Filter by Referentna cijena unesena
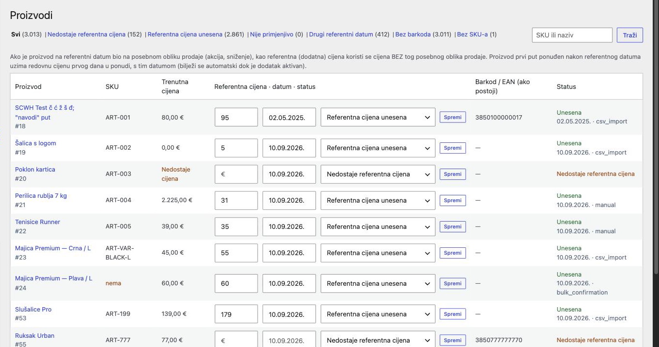 click(x=185, y=35)
